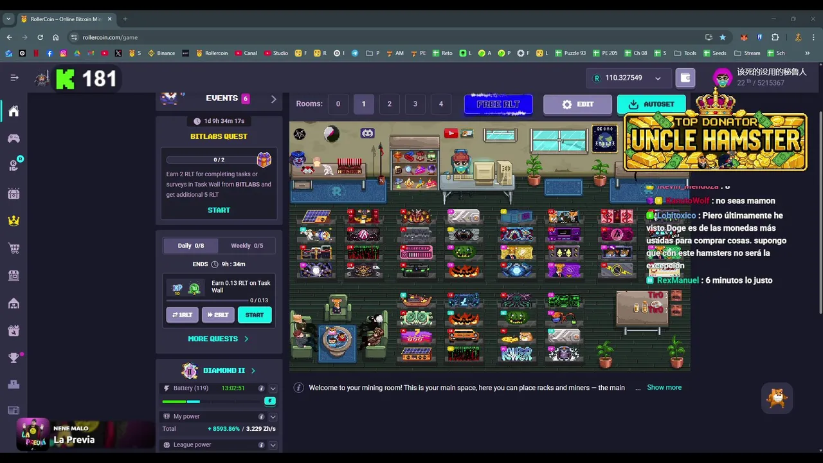The image size is (823, 463).
Task: Open a new browser tab
Action: pos(125,19)
